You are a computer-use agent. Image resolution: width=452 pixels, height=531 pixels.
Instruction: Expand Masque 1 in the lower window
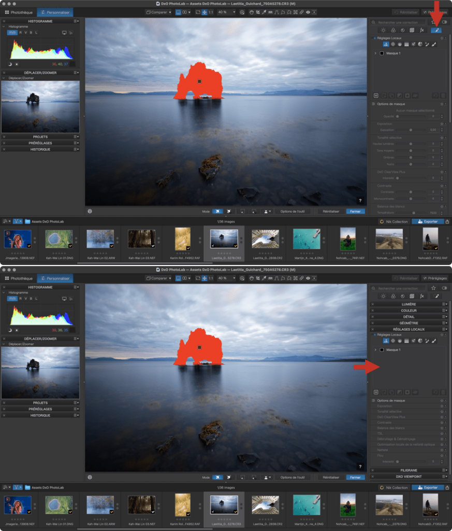point(375,350)
